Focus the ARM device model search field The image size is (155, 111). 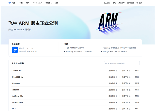coord(122,63)
